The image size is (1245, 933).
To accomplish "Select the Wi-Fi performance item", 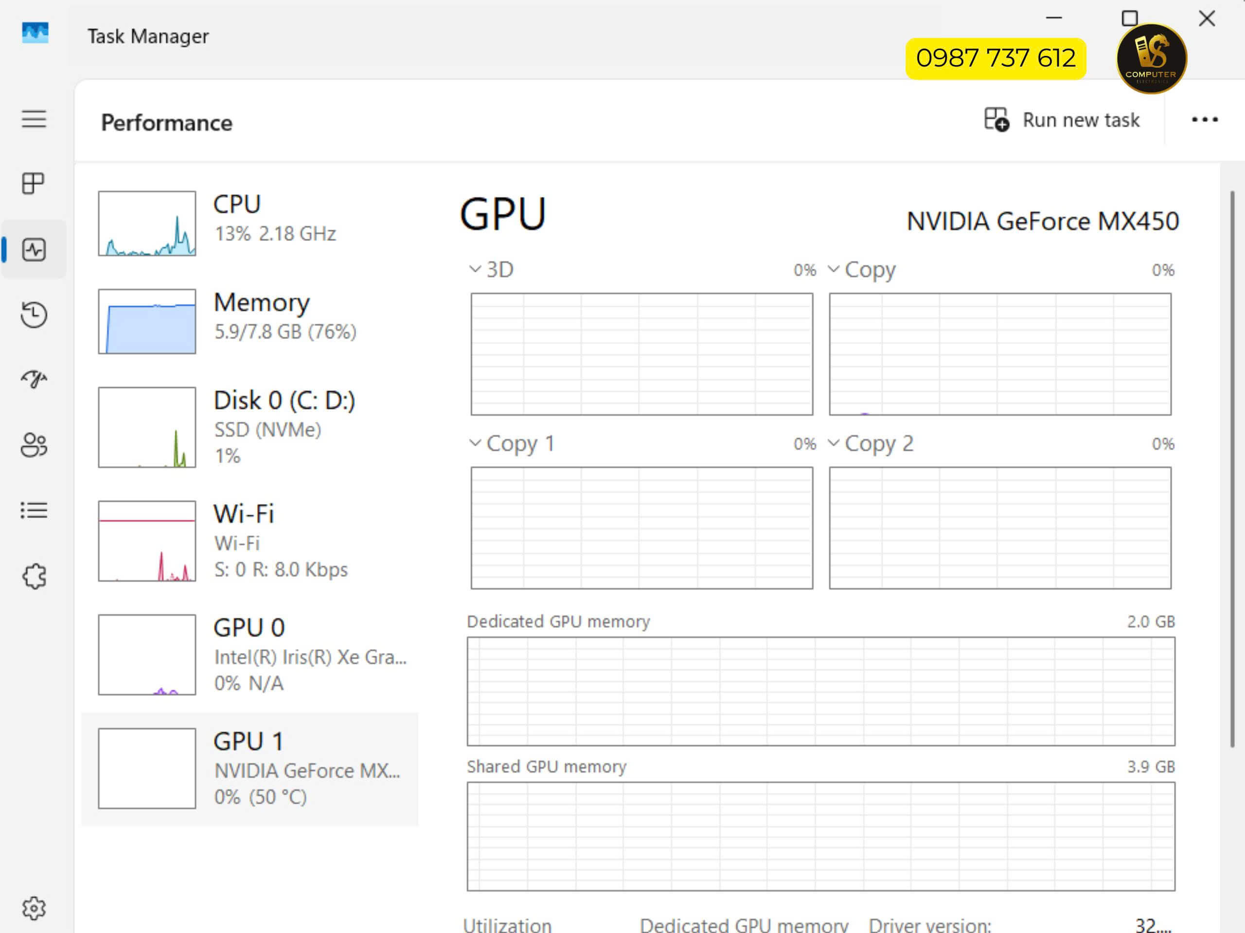I will (250, 541).
